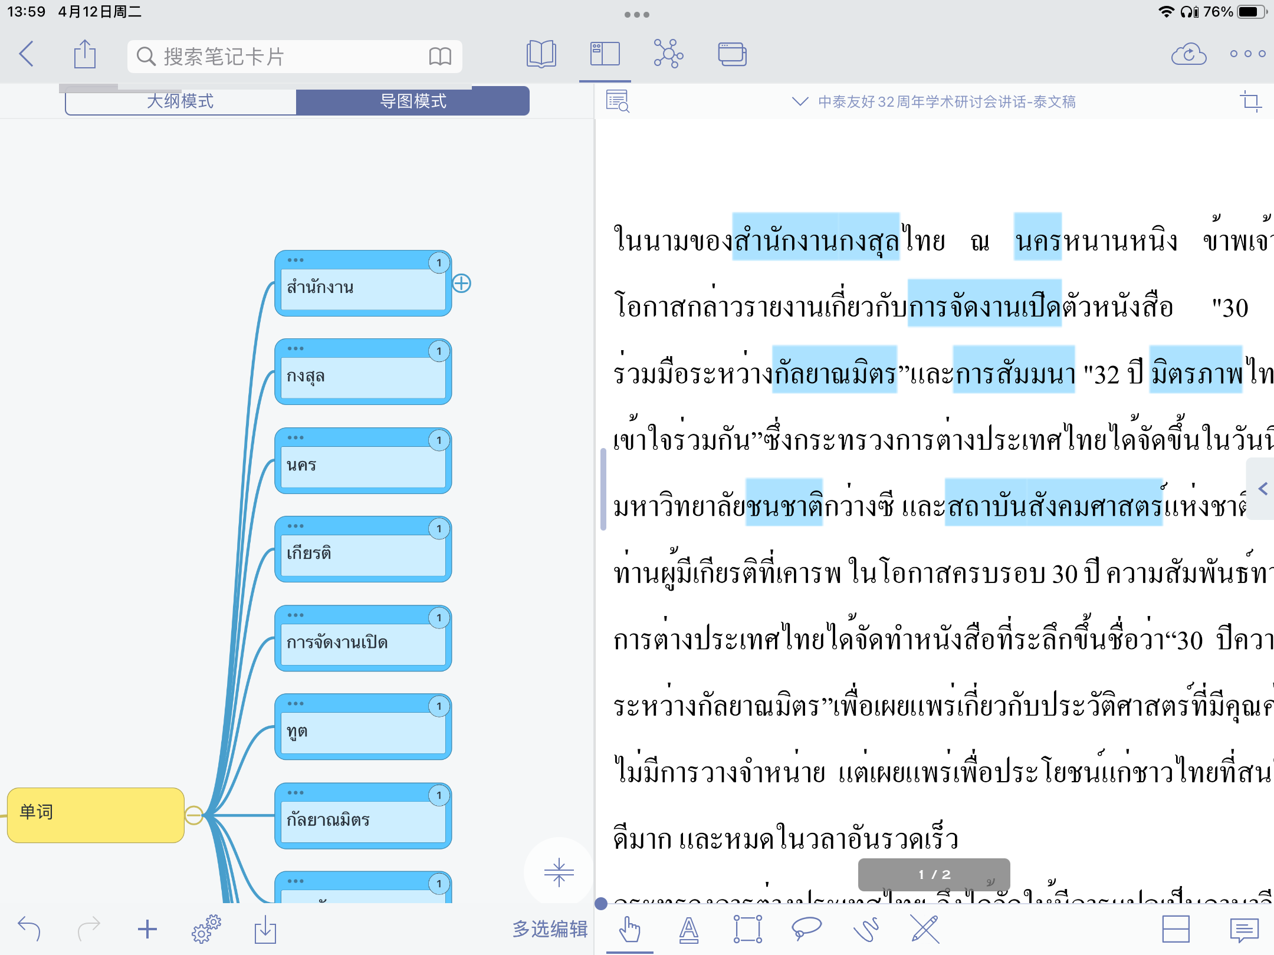Tap highlighted word การสัมมนา in document
Viewport: 1274px width, 955px height.
1013,370
